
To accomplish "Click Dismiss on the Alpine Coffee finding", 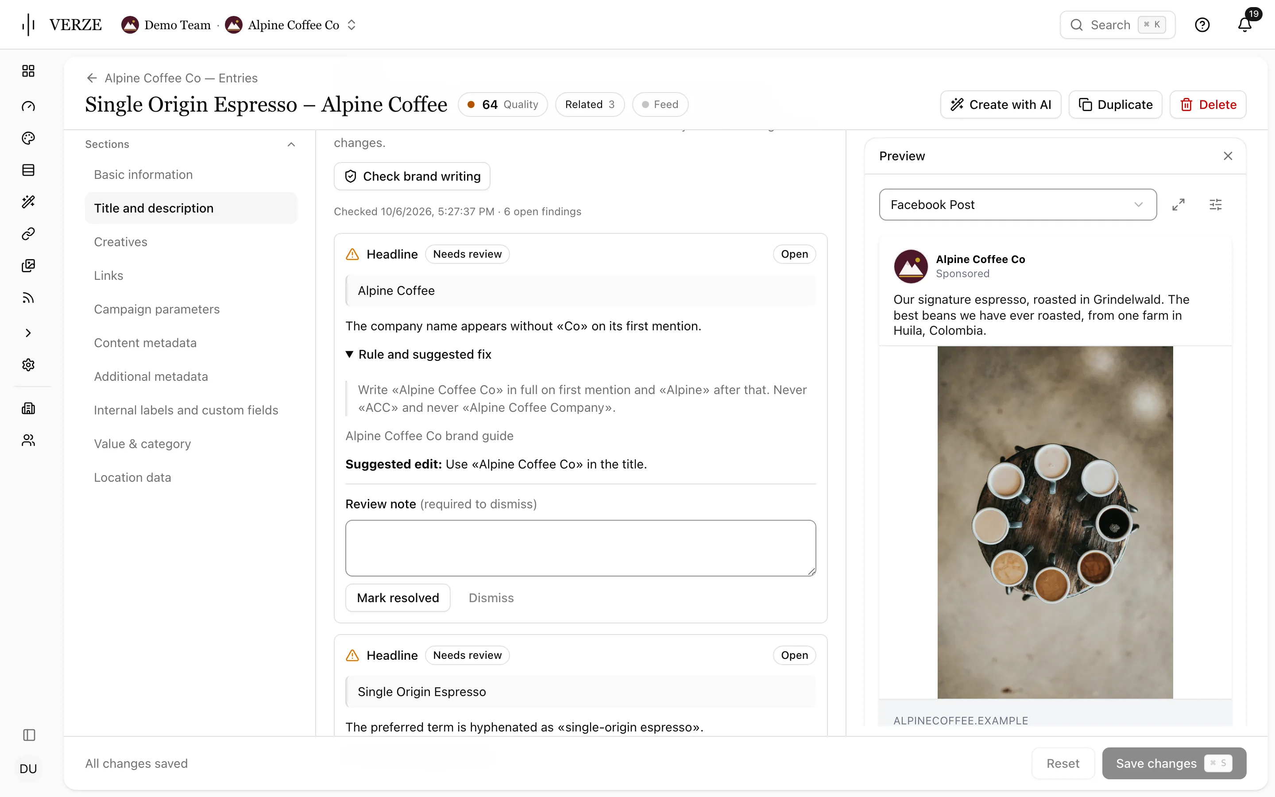I will pyautogui.click(x=491, y=598).
